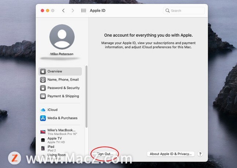Click the 'iPad 2' subtitle text

(x=52, y=150)
